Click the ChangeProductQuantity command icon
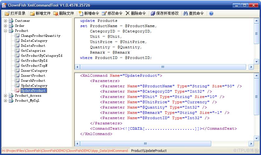This screenshot has width=261, height=155. coord(17,36)
